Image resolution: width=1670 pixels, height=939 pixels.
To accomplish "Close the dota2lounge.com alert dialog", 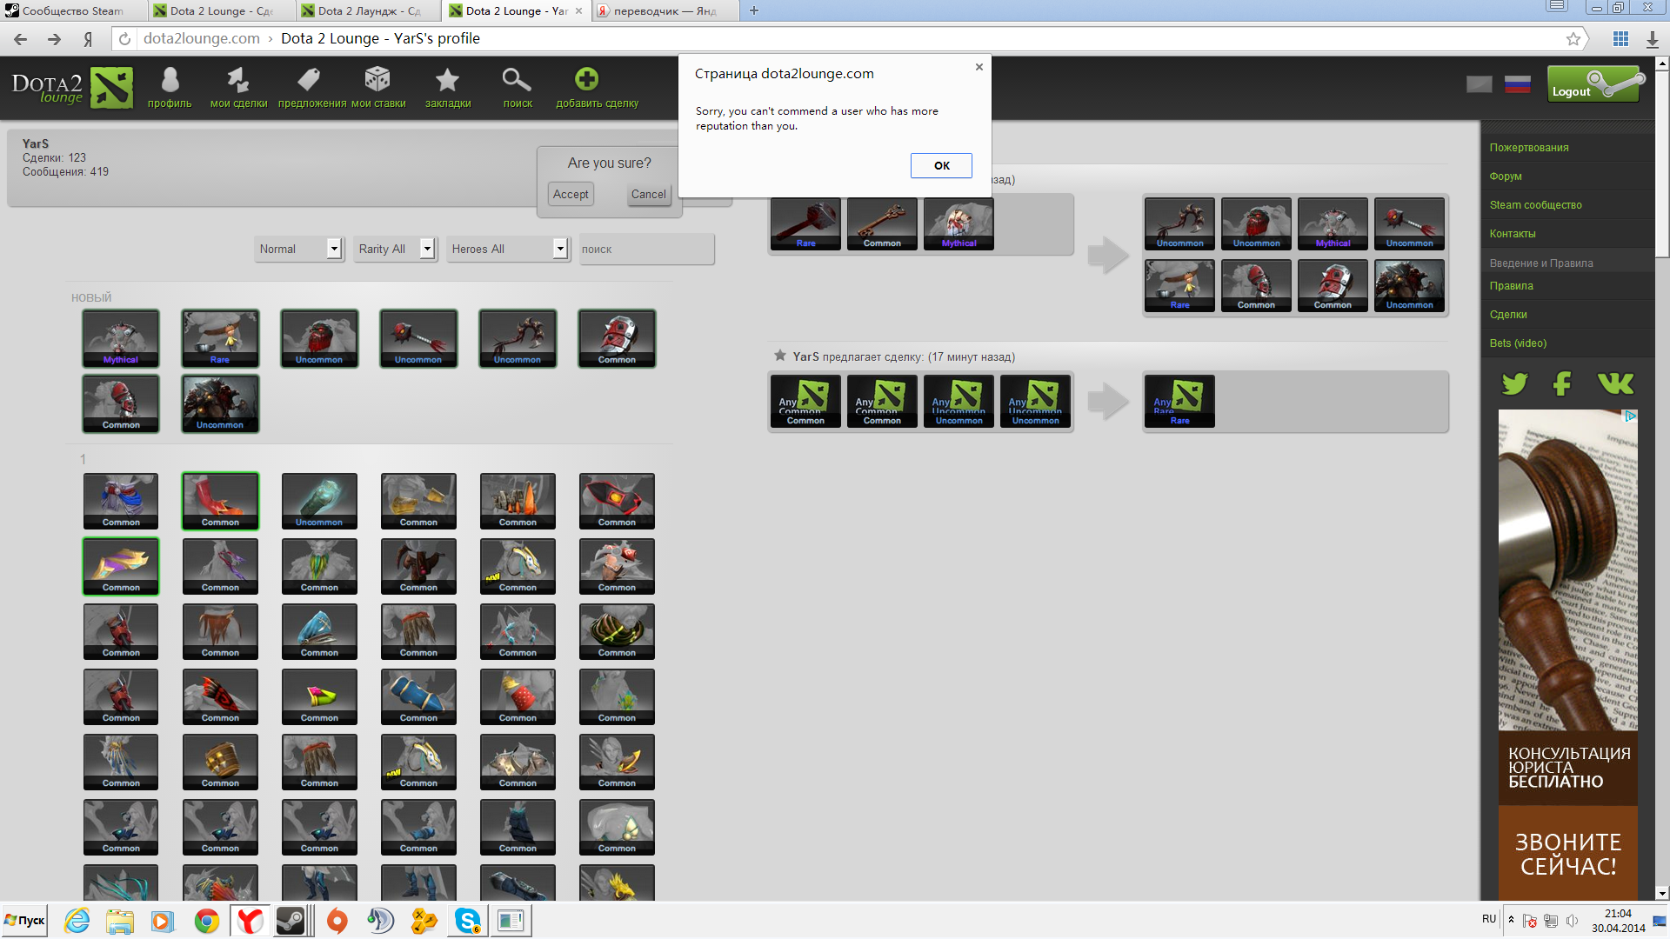I will coord(979,67).
